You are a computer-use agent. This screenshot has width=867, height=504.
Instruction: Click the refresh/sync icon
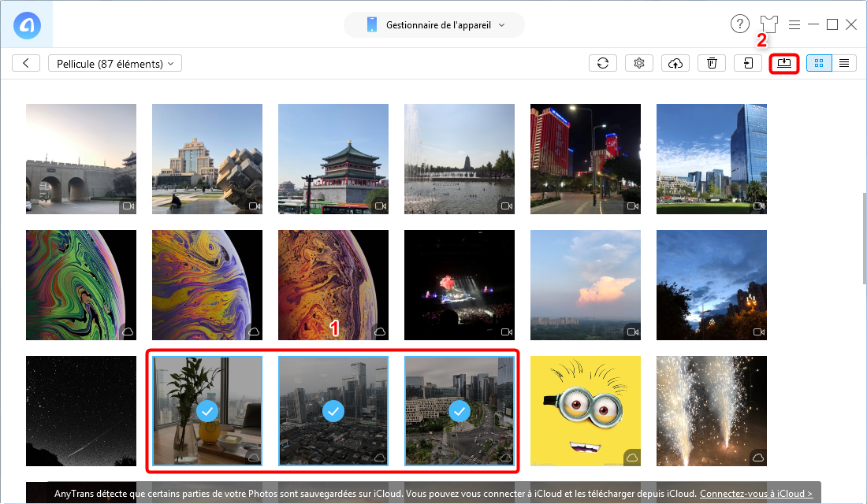(x=603, y=63)
